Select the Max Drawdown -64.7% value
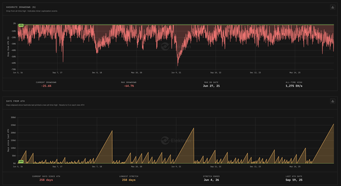Image resolution: width=341 pixels, height=186 pixels. (x=129, y=86)
